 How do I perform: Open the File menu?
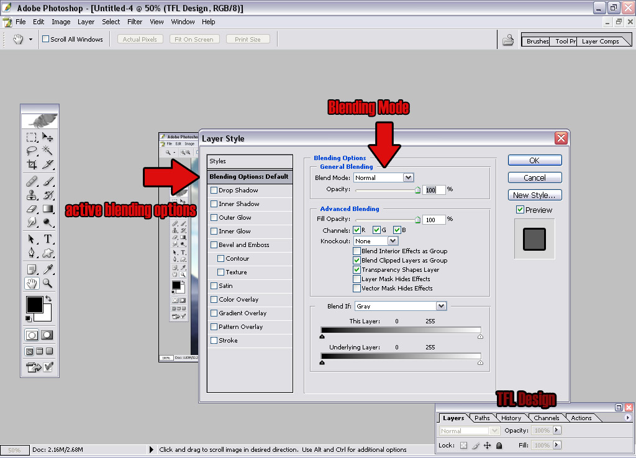coord(20,22)
